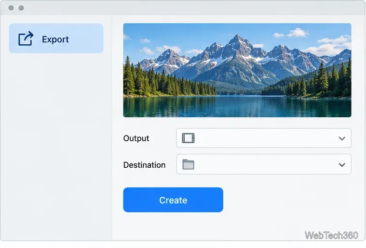Select the Export sidebar item
The image size is (366, 248).
(x=56, y=38)
